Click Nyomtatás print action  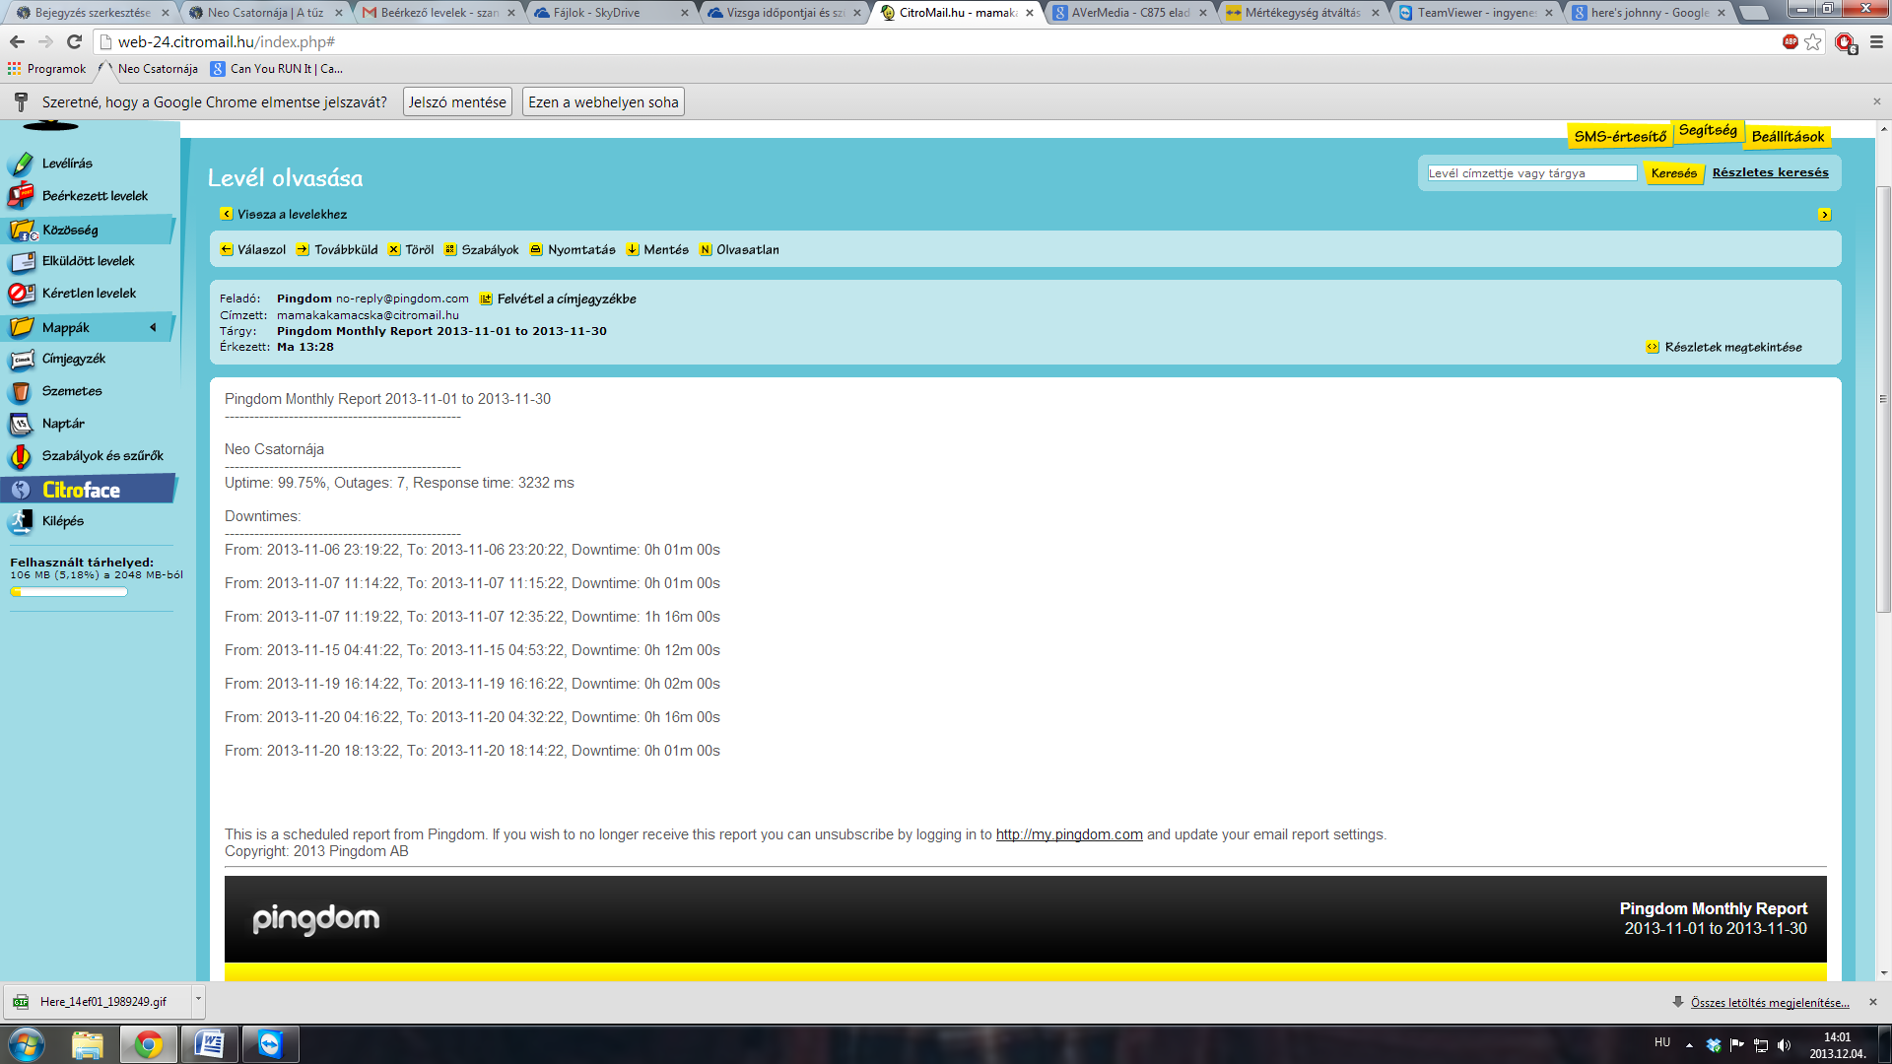tap(573, 250)
